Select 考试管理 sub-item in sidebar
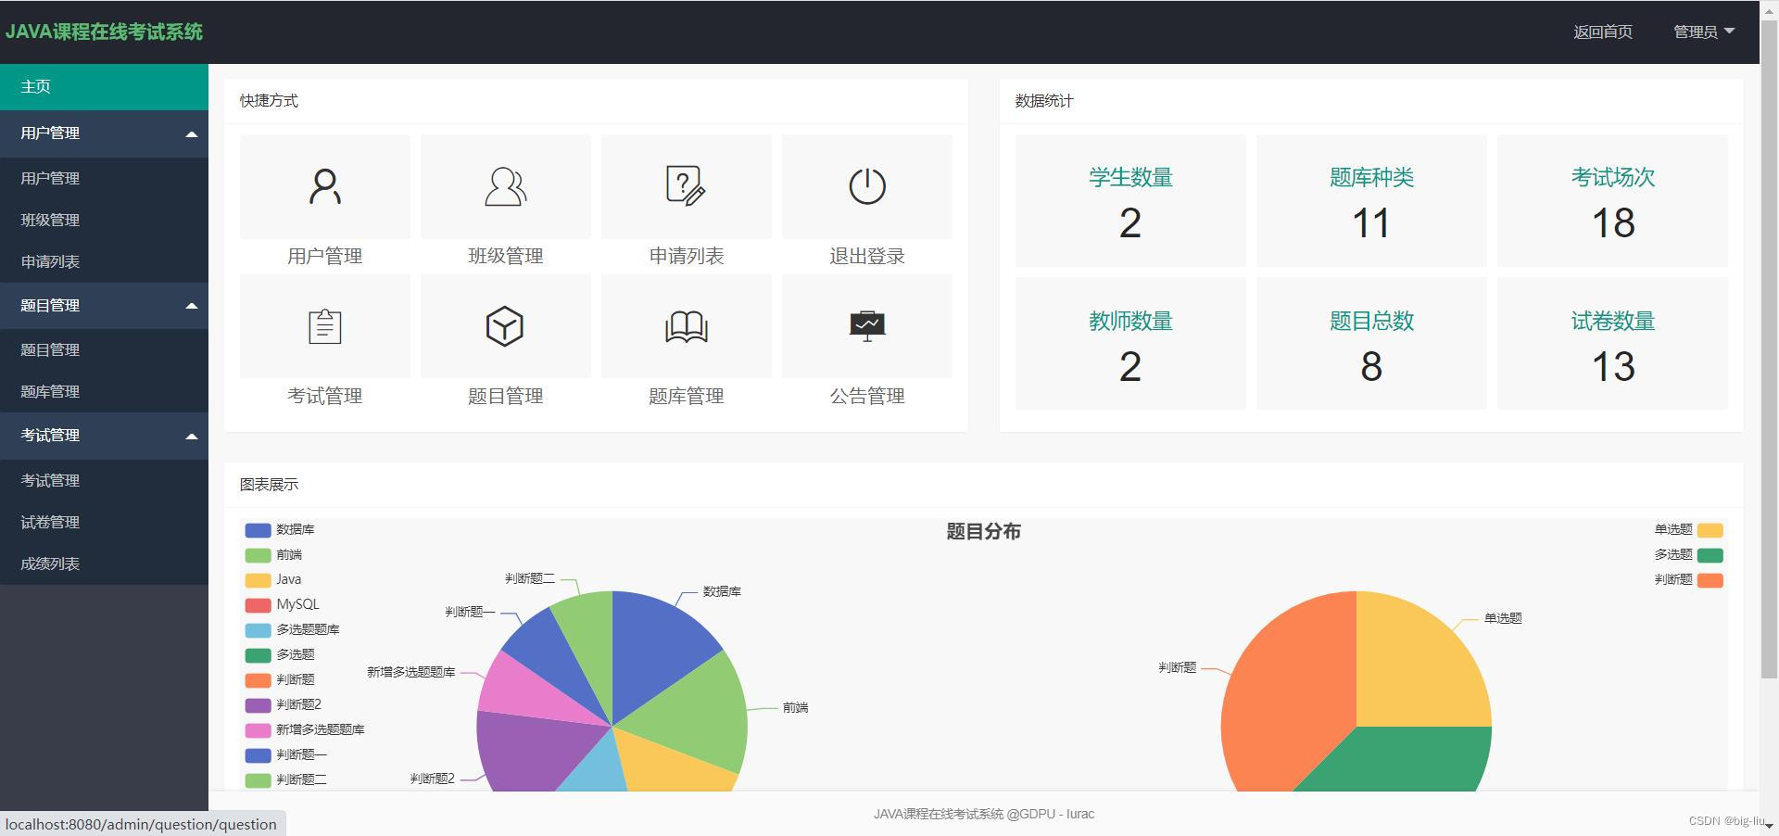Screen dimensions: 1779x836 click(104, 480)
